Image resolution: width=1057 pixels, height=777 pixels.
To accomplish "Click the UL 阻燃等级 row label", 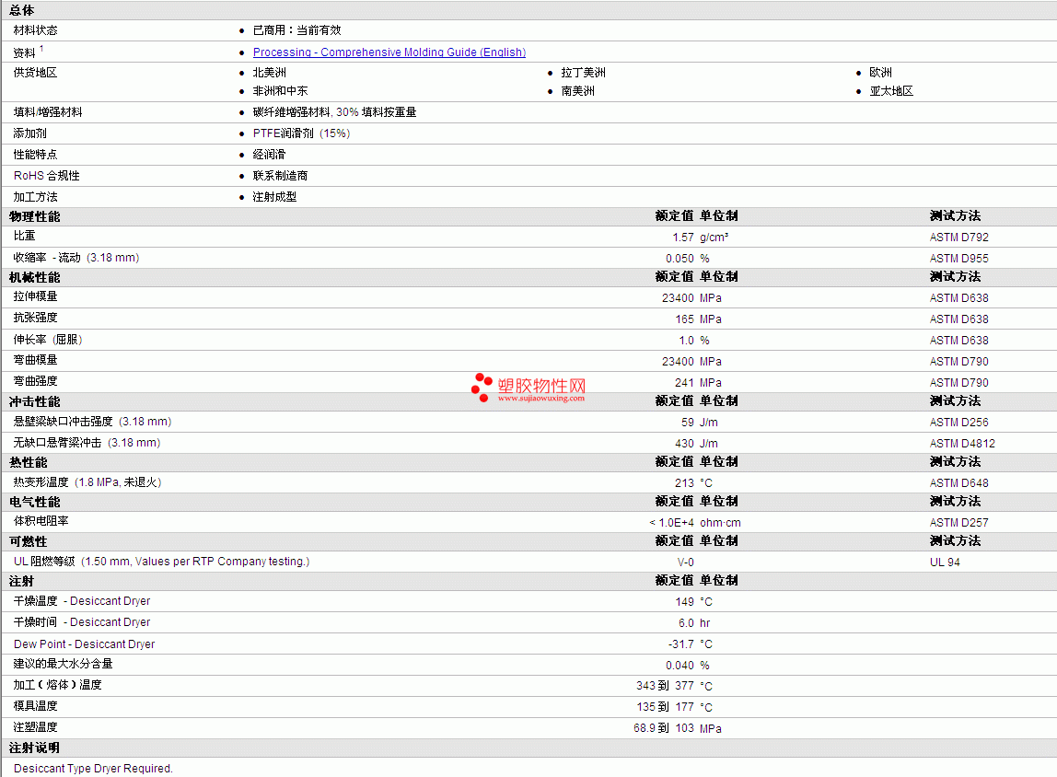I will tap(161, 562).
